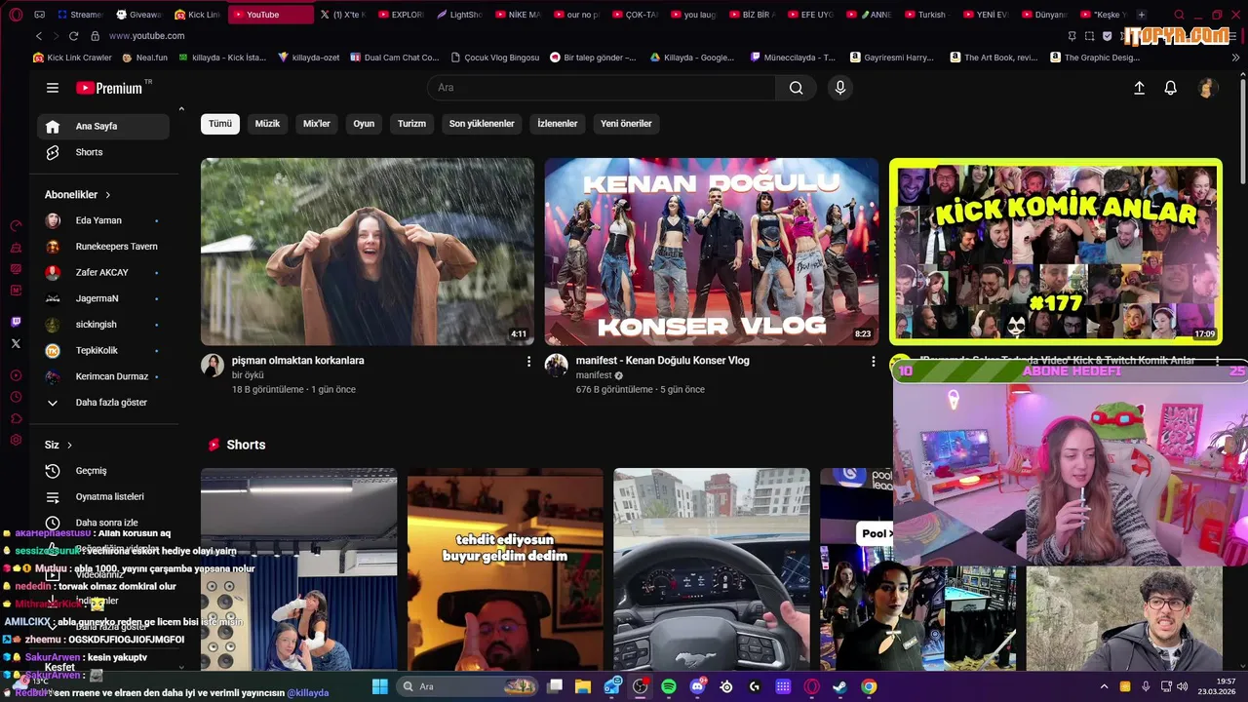Open new browser tab plus button
Viewport: 1248px width, 702px height.
click(1142, 15)
